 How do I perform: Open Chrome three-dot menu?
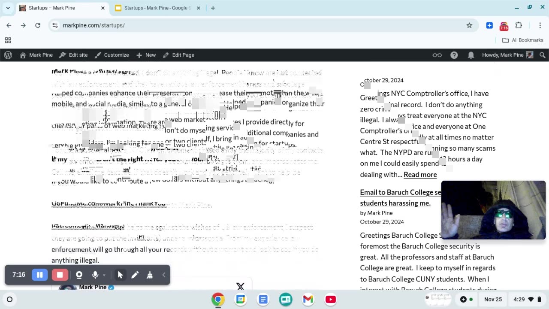pos(540,25)
